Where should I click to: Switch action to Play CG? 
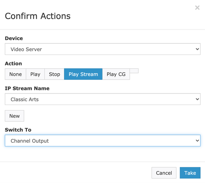(x=116, y=74)
